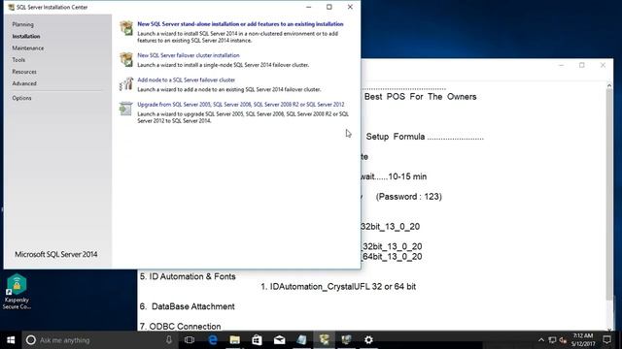Click the "6. DataBase Attachment" line
Screen dimensions: 622x349
188,306
